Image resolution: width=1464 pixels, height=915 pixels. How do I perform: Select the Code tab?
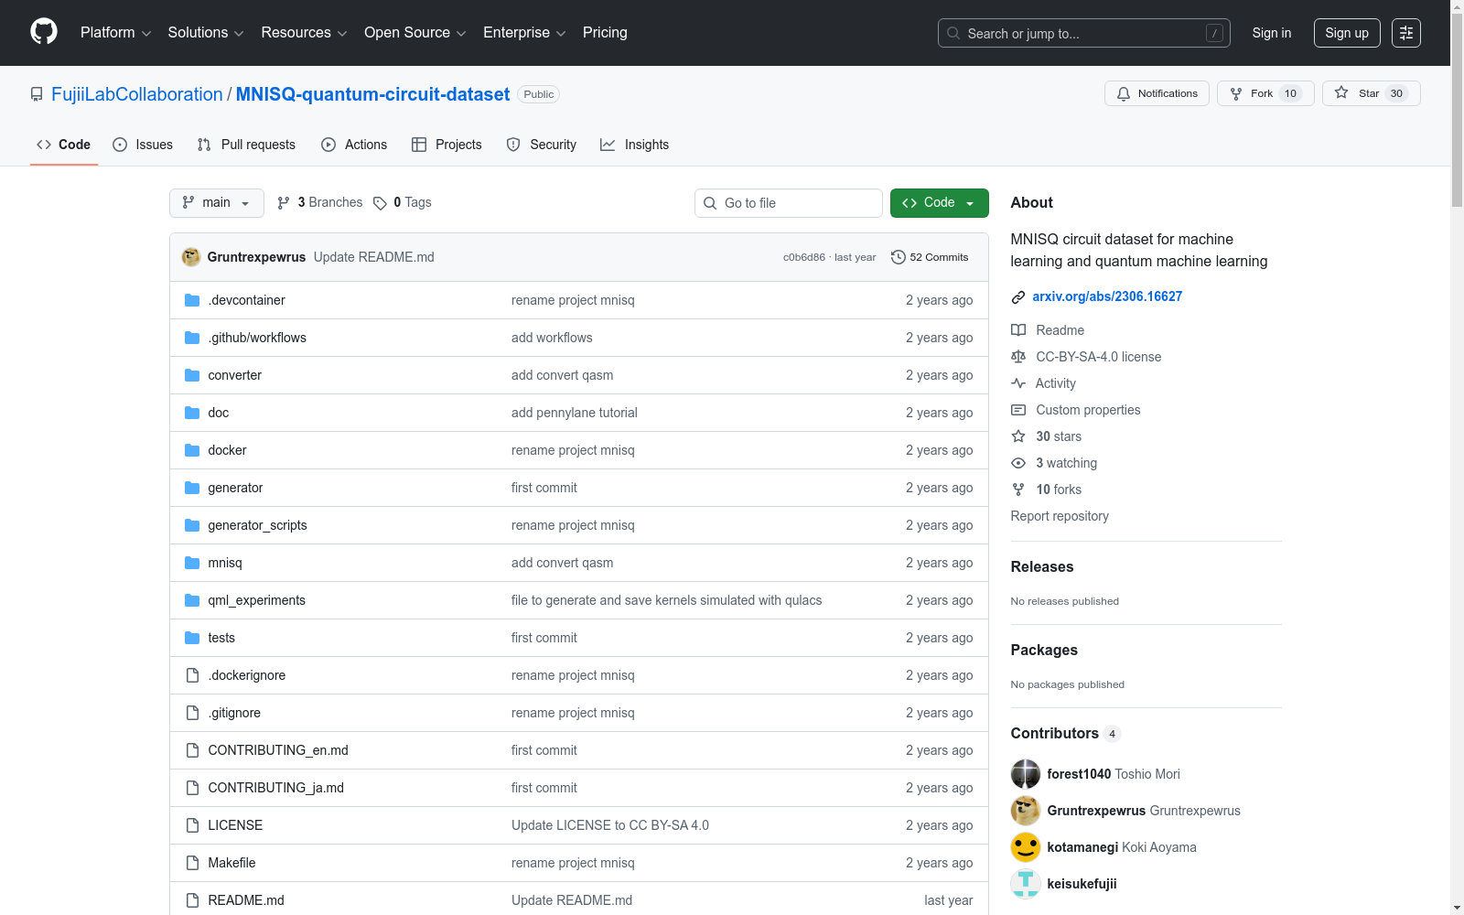click(64, 145)
